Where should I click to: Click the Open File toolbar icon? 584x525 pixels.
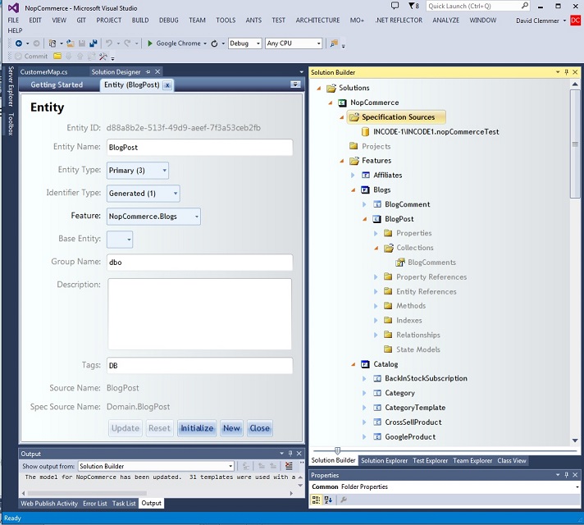(x=70, y=43)
